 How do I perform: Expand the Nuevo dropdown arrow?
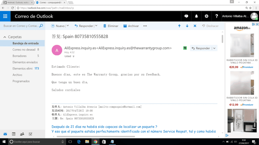(x=68, y=26)
